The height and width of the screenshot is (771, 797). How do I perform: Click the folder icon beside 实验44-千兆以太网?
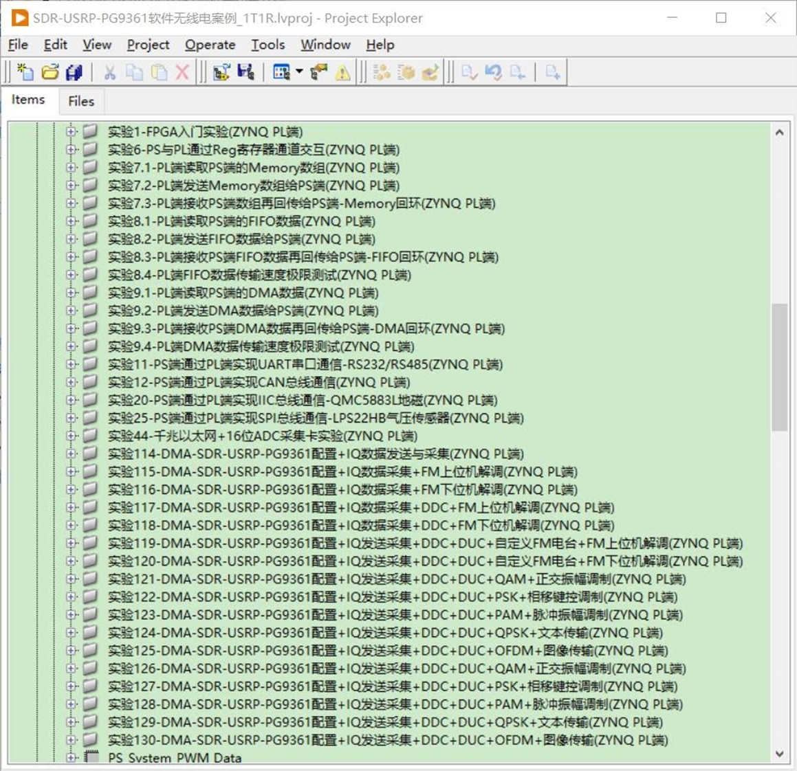point(90,435)
